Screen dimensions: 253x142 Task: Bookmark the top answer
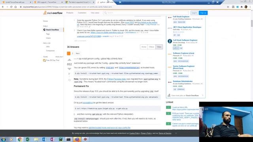(x=70, y=74)
